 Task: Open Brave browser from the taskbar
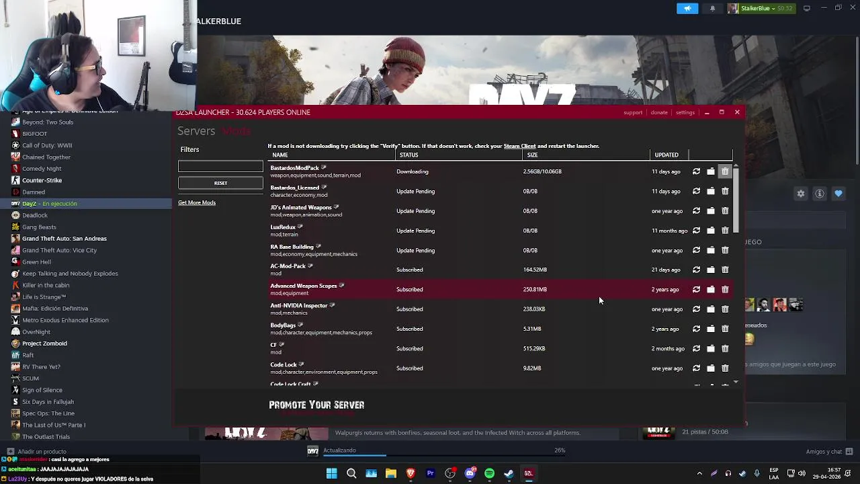click(411, 473)
